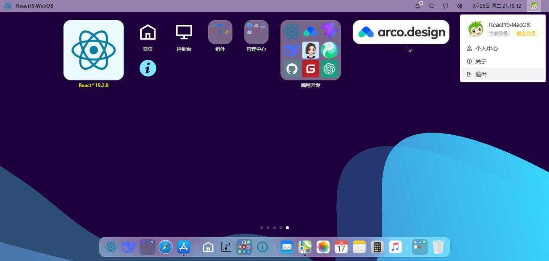
Task: Click the search magnifier in the top bar
Action: [431, 6]
